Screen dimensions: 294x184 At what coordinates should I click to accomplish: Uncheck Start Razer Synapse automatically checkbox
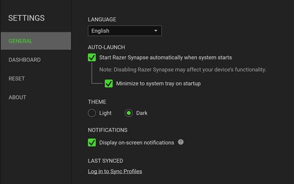coord(92,57)
